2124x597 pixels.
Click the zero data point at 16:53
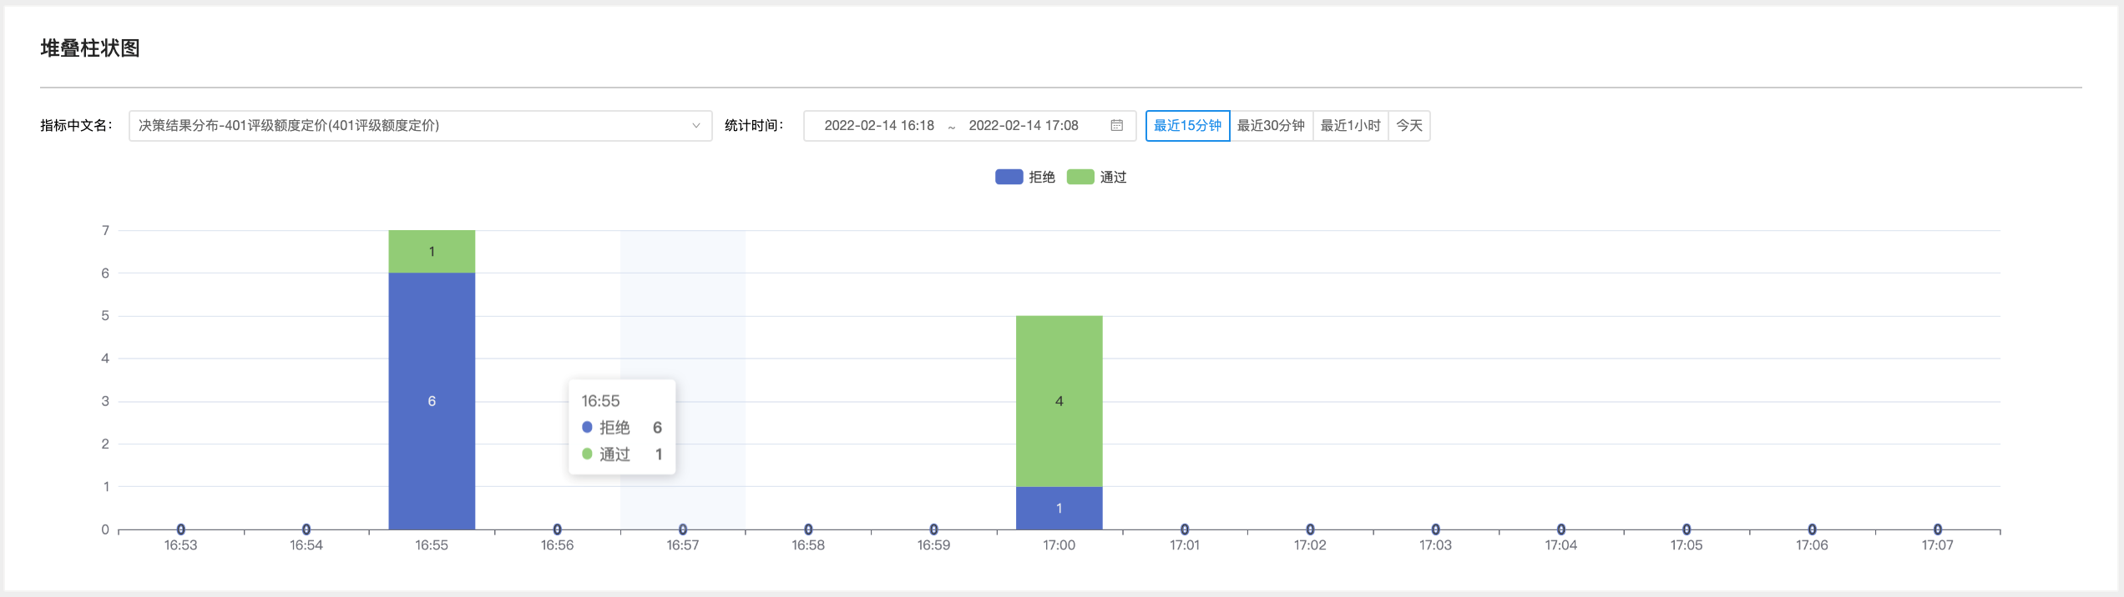coord(181,529)
